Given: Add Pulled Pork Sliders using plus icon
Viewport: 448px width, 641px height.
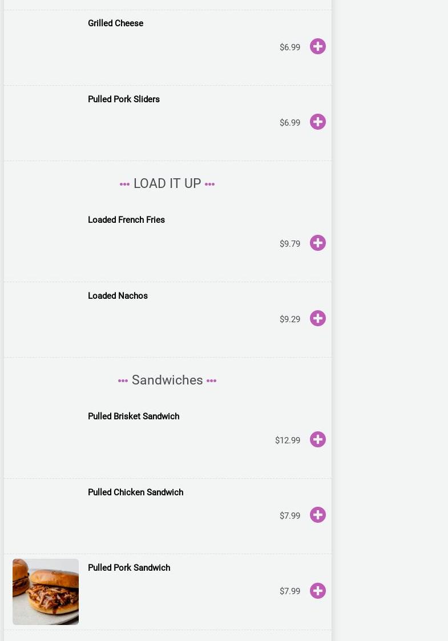Looking at the screenshot, I should [318, 122].
